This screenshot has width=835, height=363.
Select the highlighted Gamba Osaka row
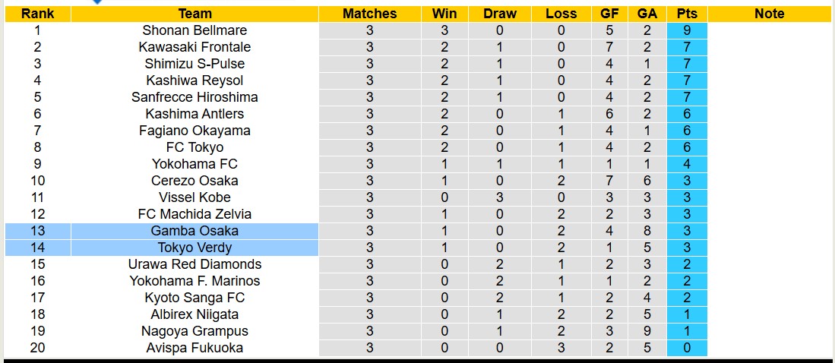(195, 231)
